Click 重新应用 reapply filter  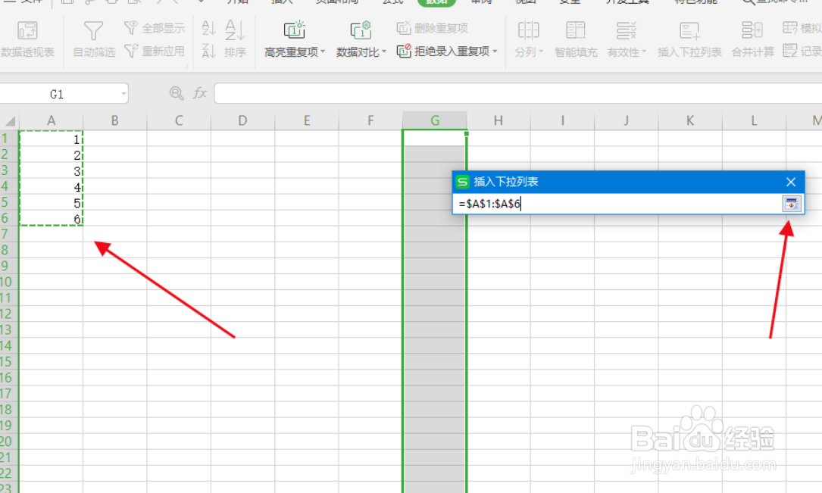155,51
